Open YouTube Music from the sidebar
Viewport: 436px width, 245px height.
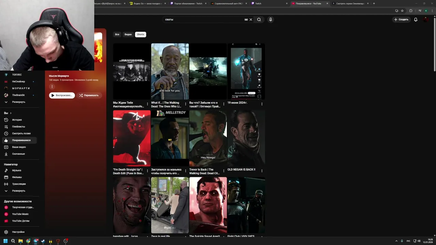(19, 214)
